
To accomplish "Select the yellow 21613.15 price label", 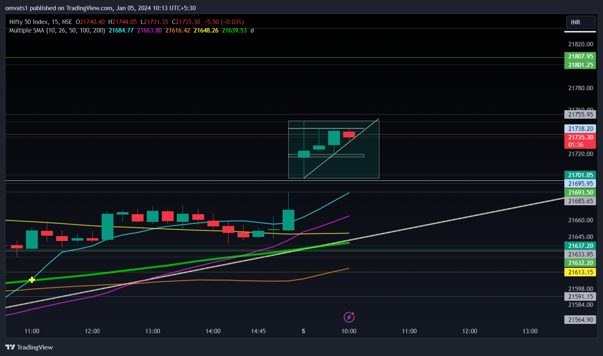I will (x=580, y=272).
